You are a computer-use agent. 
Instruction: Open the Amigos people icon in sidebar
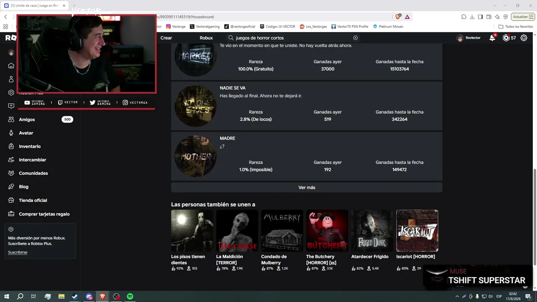click(11, 120)
